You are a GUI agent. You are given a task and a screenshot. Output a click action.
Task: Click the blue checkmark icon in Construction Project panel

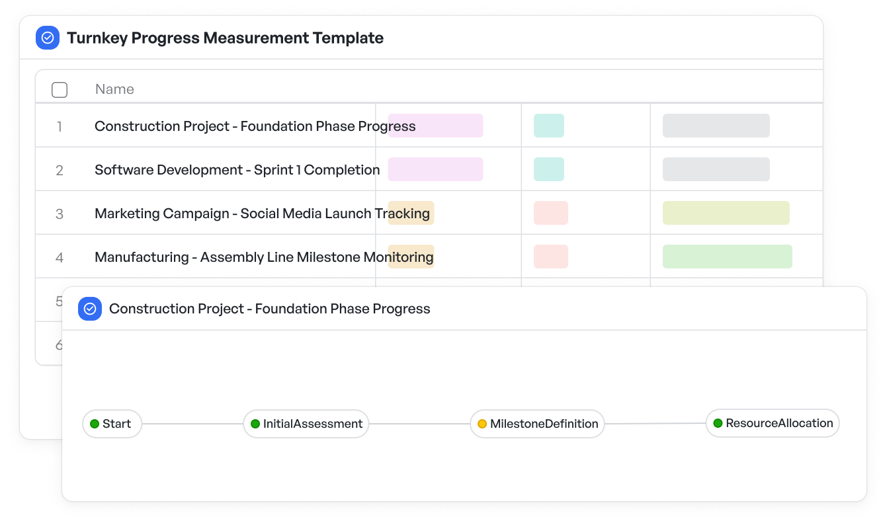coord(90,309)
